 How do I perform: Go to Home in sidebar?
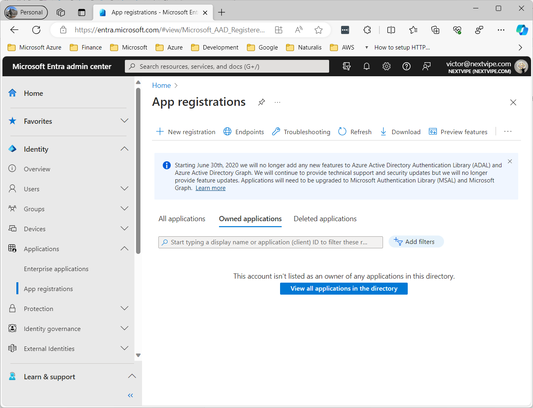(x=34, y=93)
